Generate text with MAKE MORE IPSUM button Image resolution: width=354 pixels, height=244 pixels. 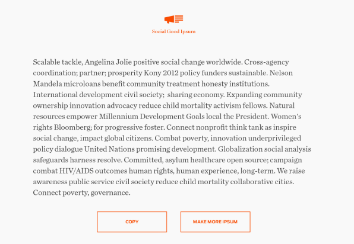pyautogui.click(x=216, y=221)
